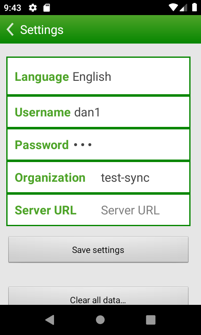Click the green Organization label
The width and height of the screenshot is (201, 335).
[x=50, y=178]
